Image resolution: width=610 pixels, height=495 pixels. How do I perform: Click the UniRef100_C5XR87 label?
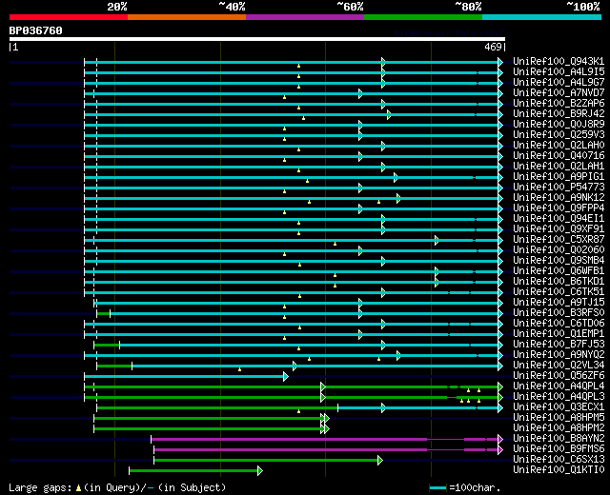coord(559,240)
